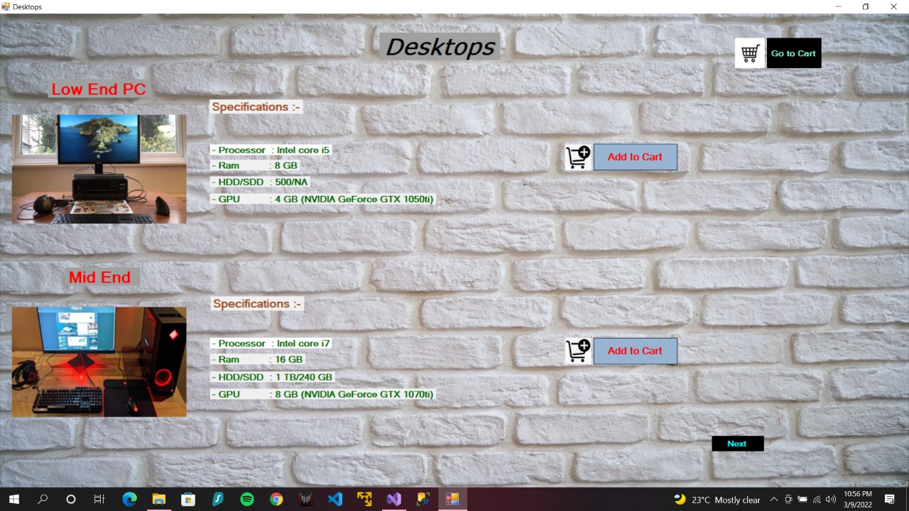This screenshot has height=511, width=909.
Task: Click the Mid End PC product image
Action: (x=99, y=362)
